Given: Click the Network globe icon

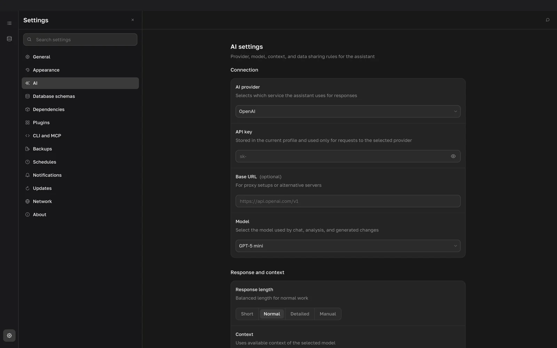Looking at the screenshot, I should pos(28,201).
